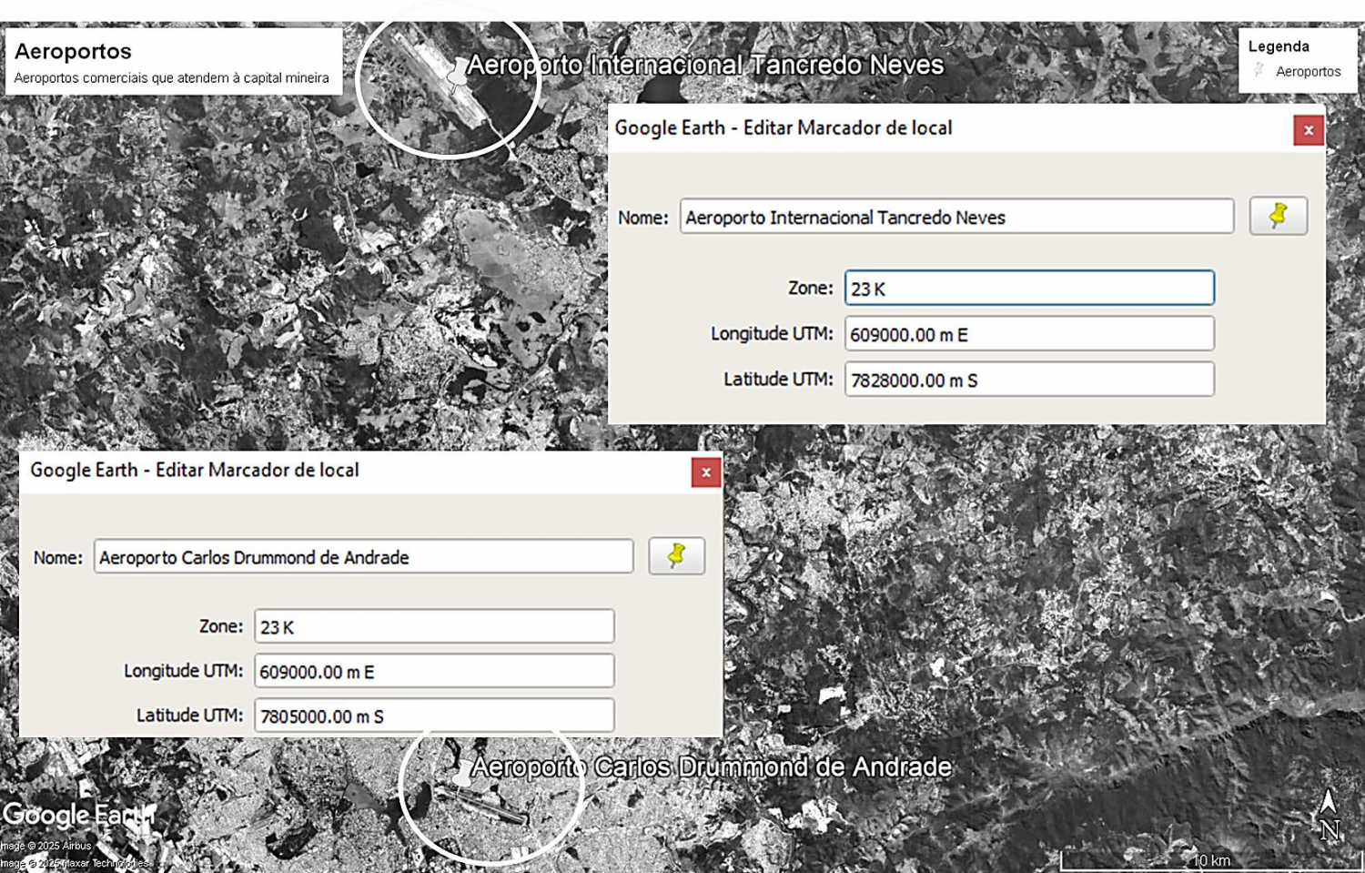Click the yellow pushpin icon in Carlos Drummond dialog
The width and height of the screenshot is (1365, 873).
pos(676,555)
